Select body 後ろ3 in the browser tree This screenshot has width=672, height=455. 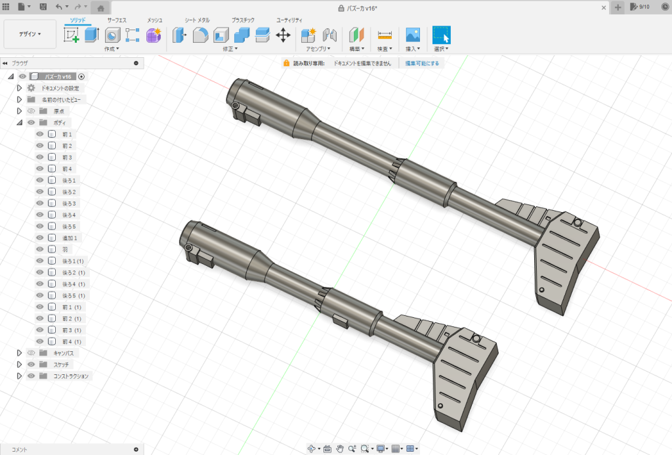click(x=69, y=204)
